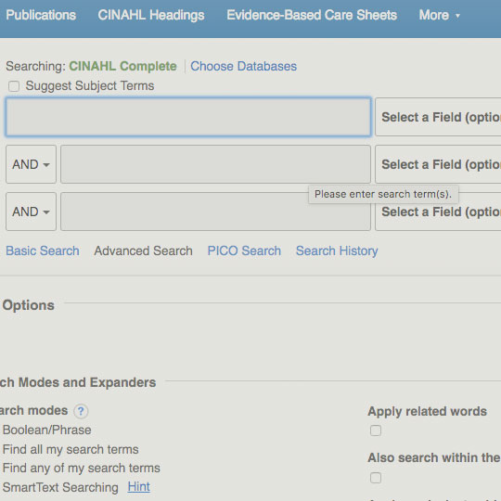Open CINAHL Headings in top navigation

pos(151,15)
